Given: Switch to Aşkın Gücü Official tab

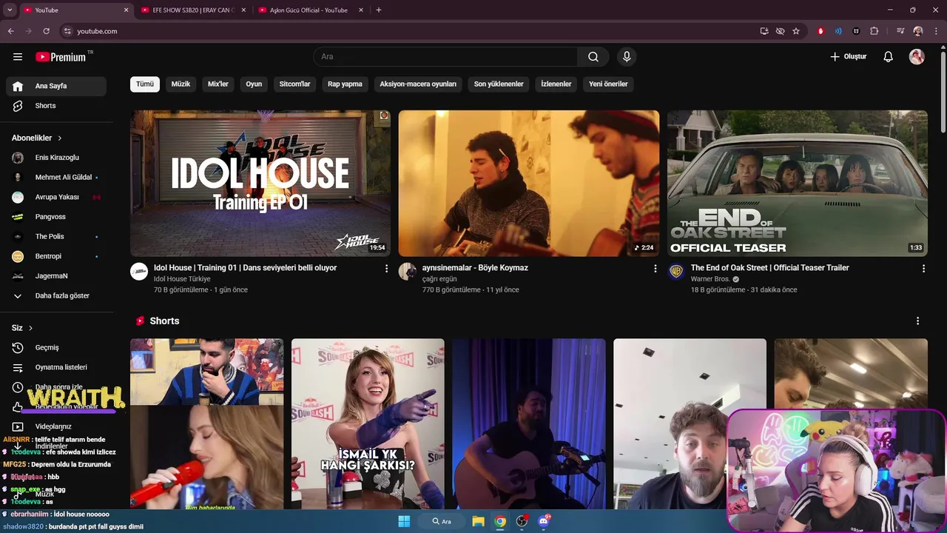Looking at the screenshot, I should click(x=309, y=10).
